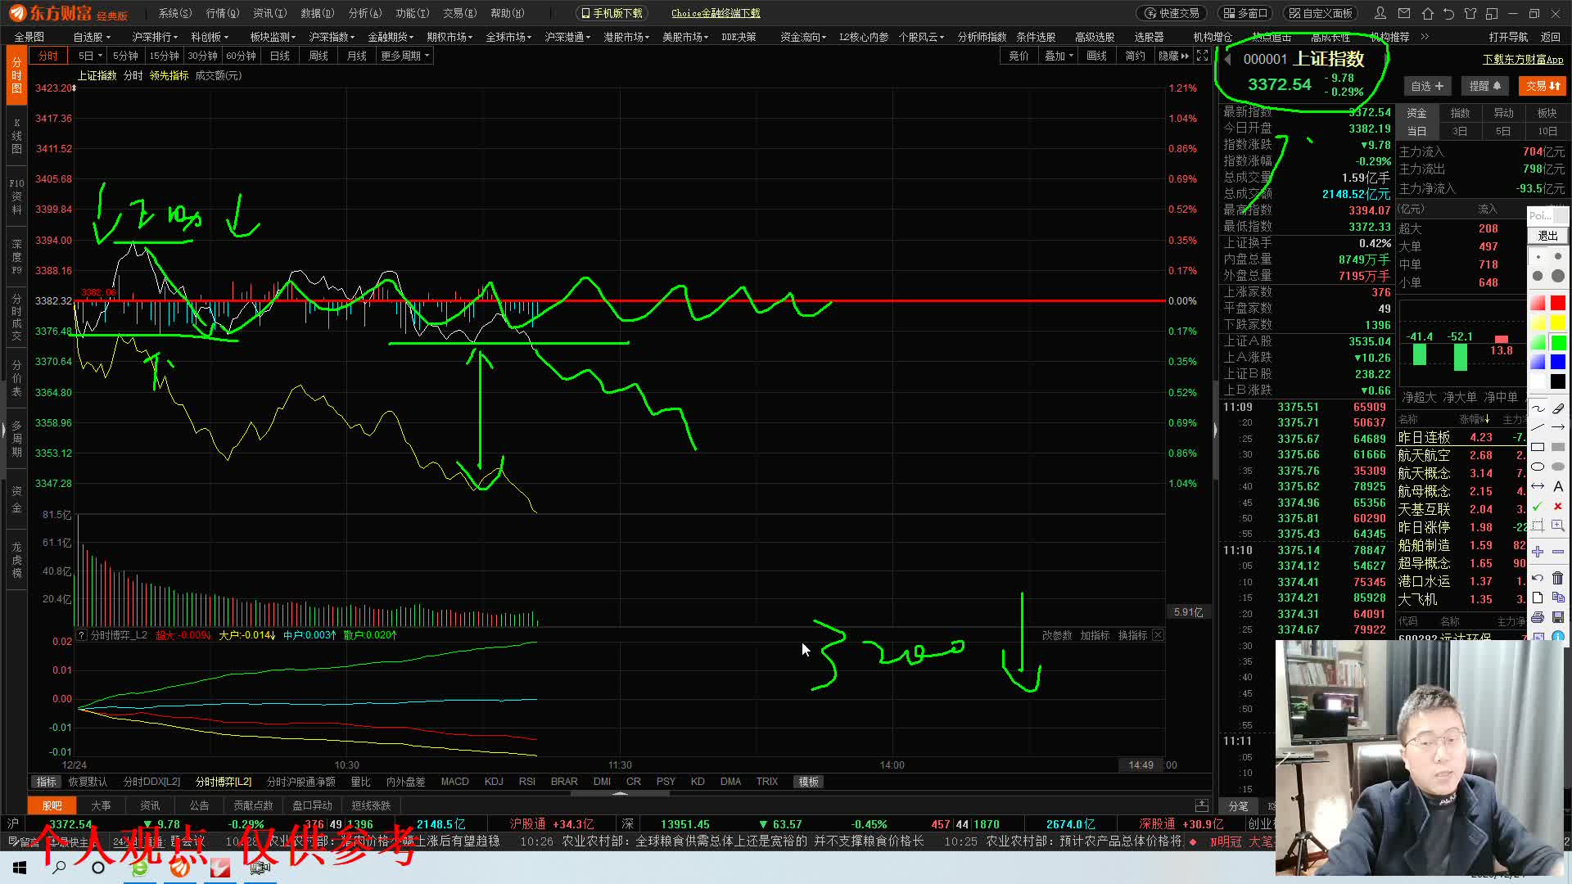This screenshot has width=1572, height=884.
Task: Choose the arrow line drawing tool
Action: 1558,427
